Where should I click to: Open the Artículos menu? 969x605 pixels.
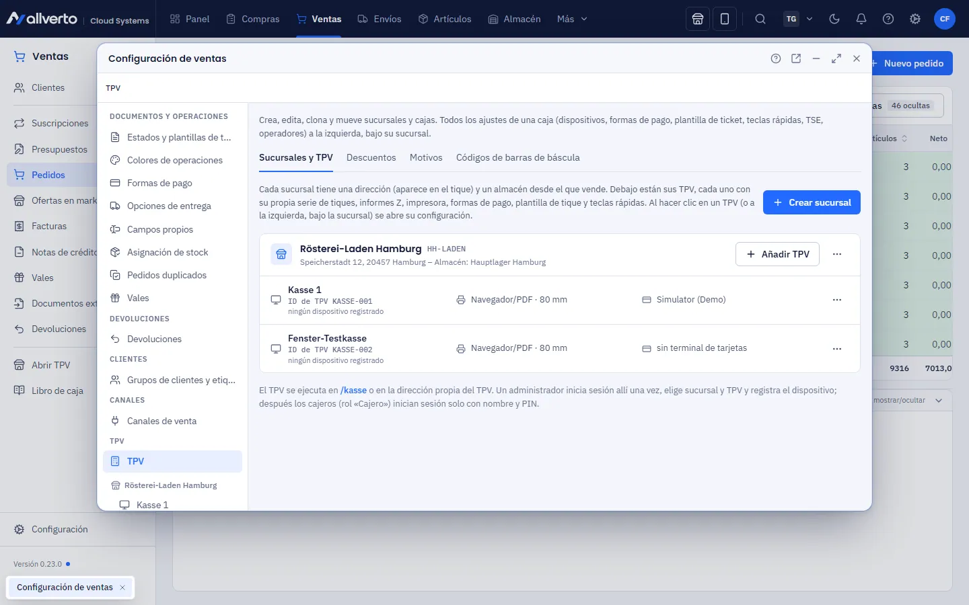pos(445,19)
